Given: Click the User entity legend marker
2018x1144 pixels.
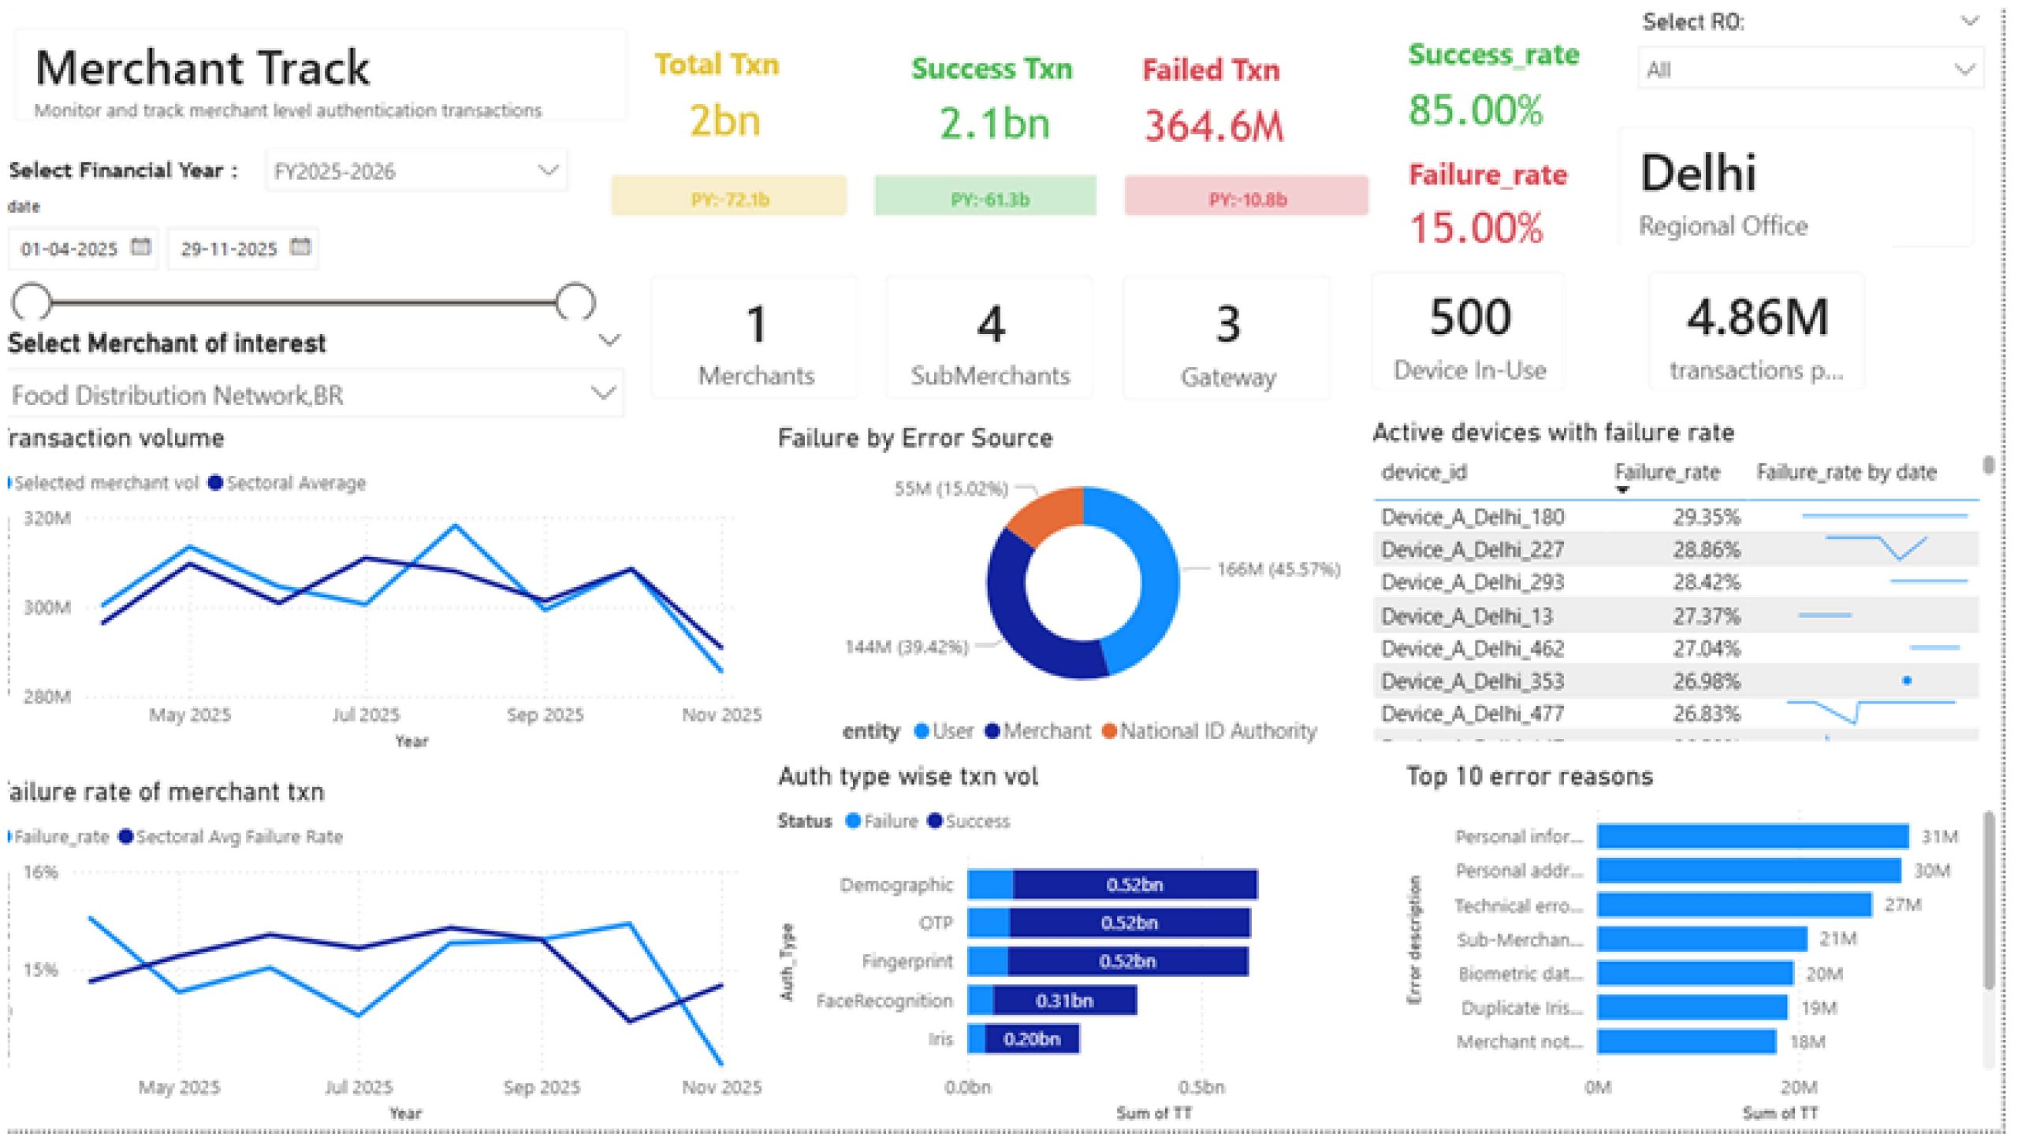Looking at the screenshot, I should pos(921,732).
